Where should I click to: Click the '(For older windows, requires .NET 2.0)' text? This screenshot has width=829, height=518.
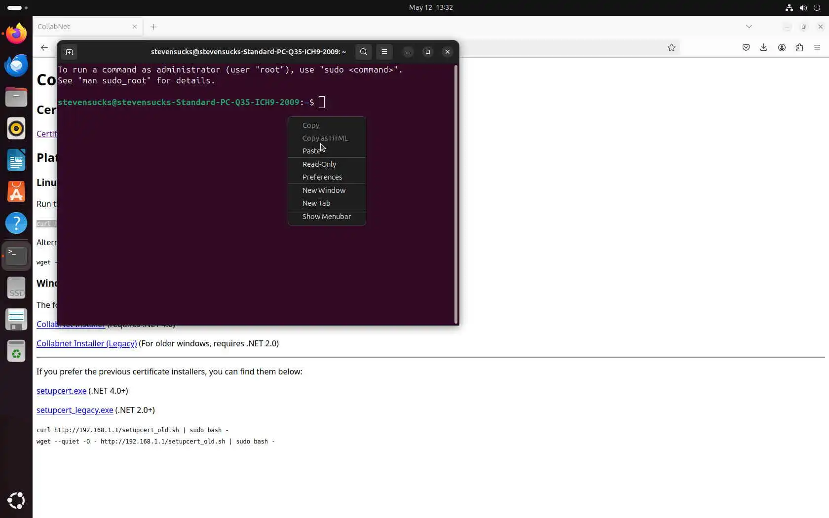pyautogui.click(x=209, y=343)
